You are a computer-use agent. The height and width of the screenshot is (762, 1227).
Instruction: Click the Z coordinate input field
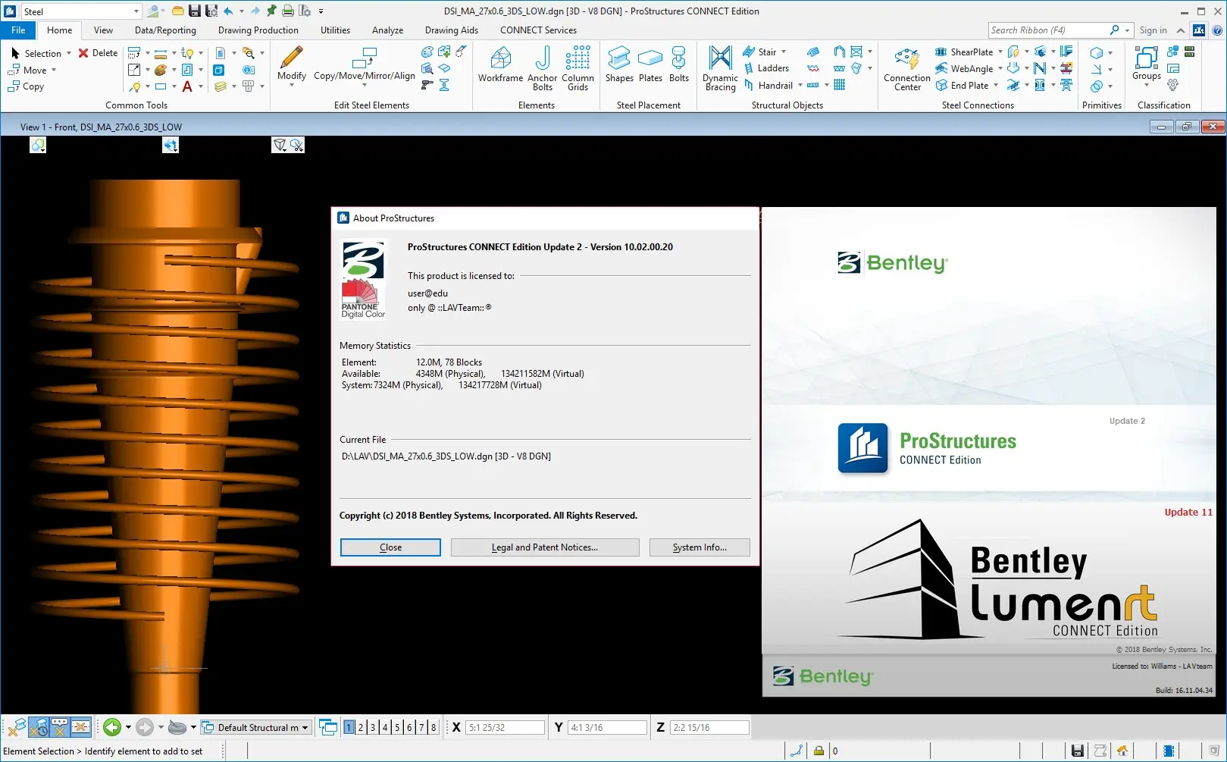tap(709, 727)
